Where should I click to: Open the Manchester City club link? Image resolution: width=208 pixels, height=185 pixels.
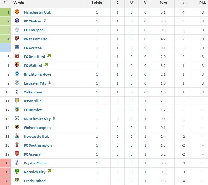pos(37,119)
